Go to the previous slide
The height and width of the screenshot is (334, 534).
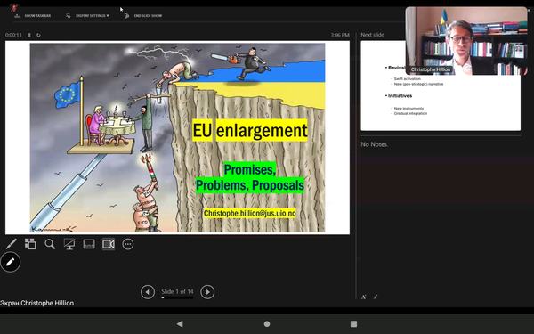(x=148, y=292)
